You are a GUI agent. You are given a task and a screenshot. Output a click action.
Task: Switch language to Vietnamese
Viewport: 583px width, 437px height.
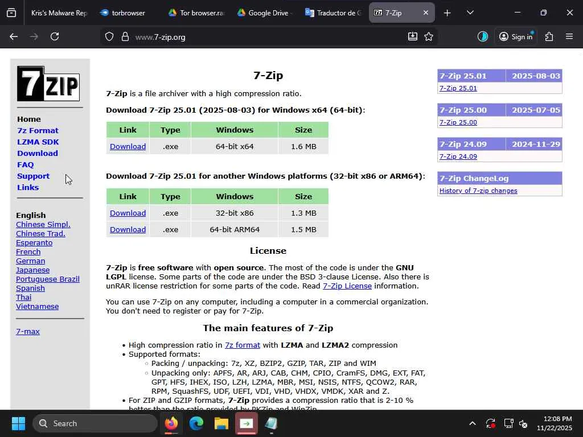tap(37, 307)
